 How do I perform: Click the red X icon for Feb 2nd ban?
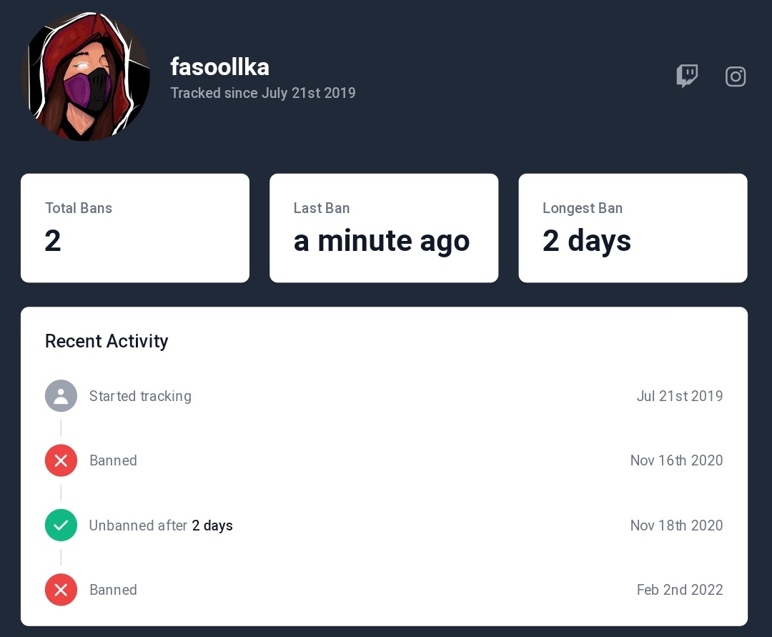click(61, 590)
